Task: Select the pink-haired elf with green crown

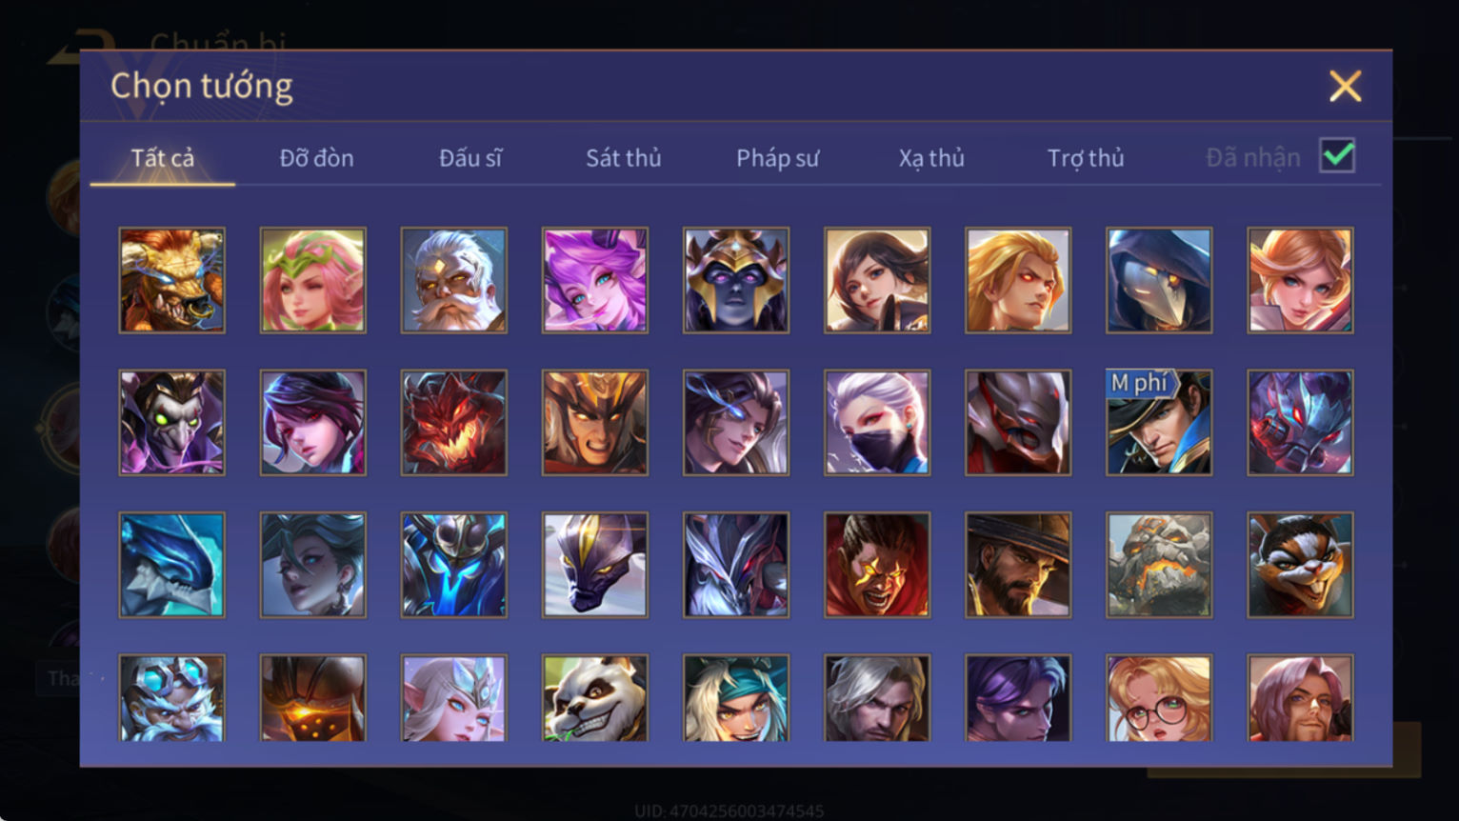Action: [x=313, y=280]
